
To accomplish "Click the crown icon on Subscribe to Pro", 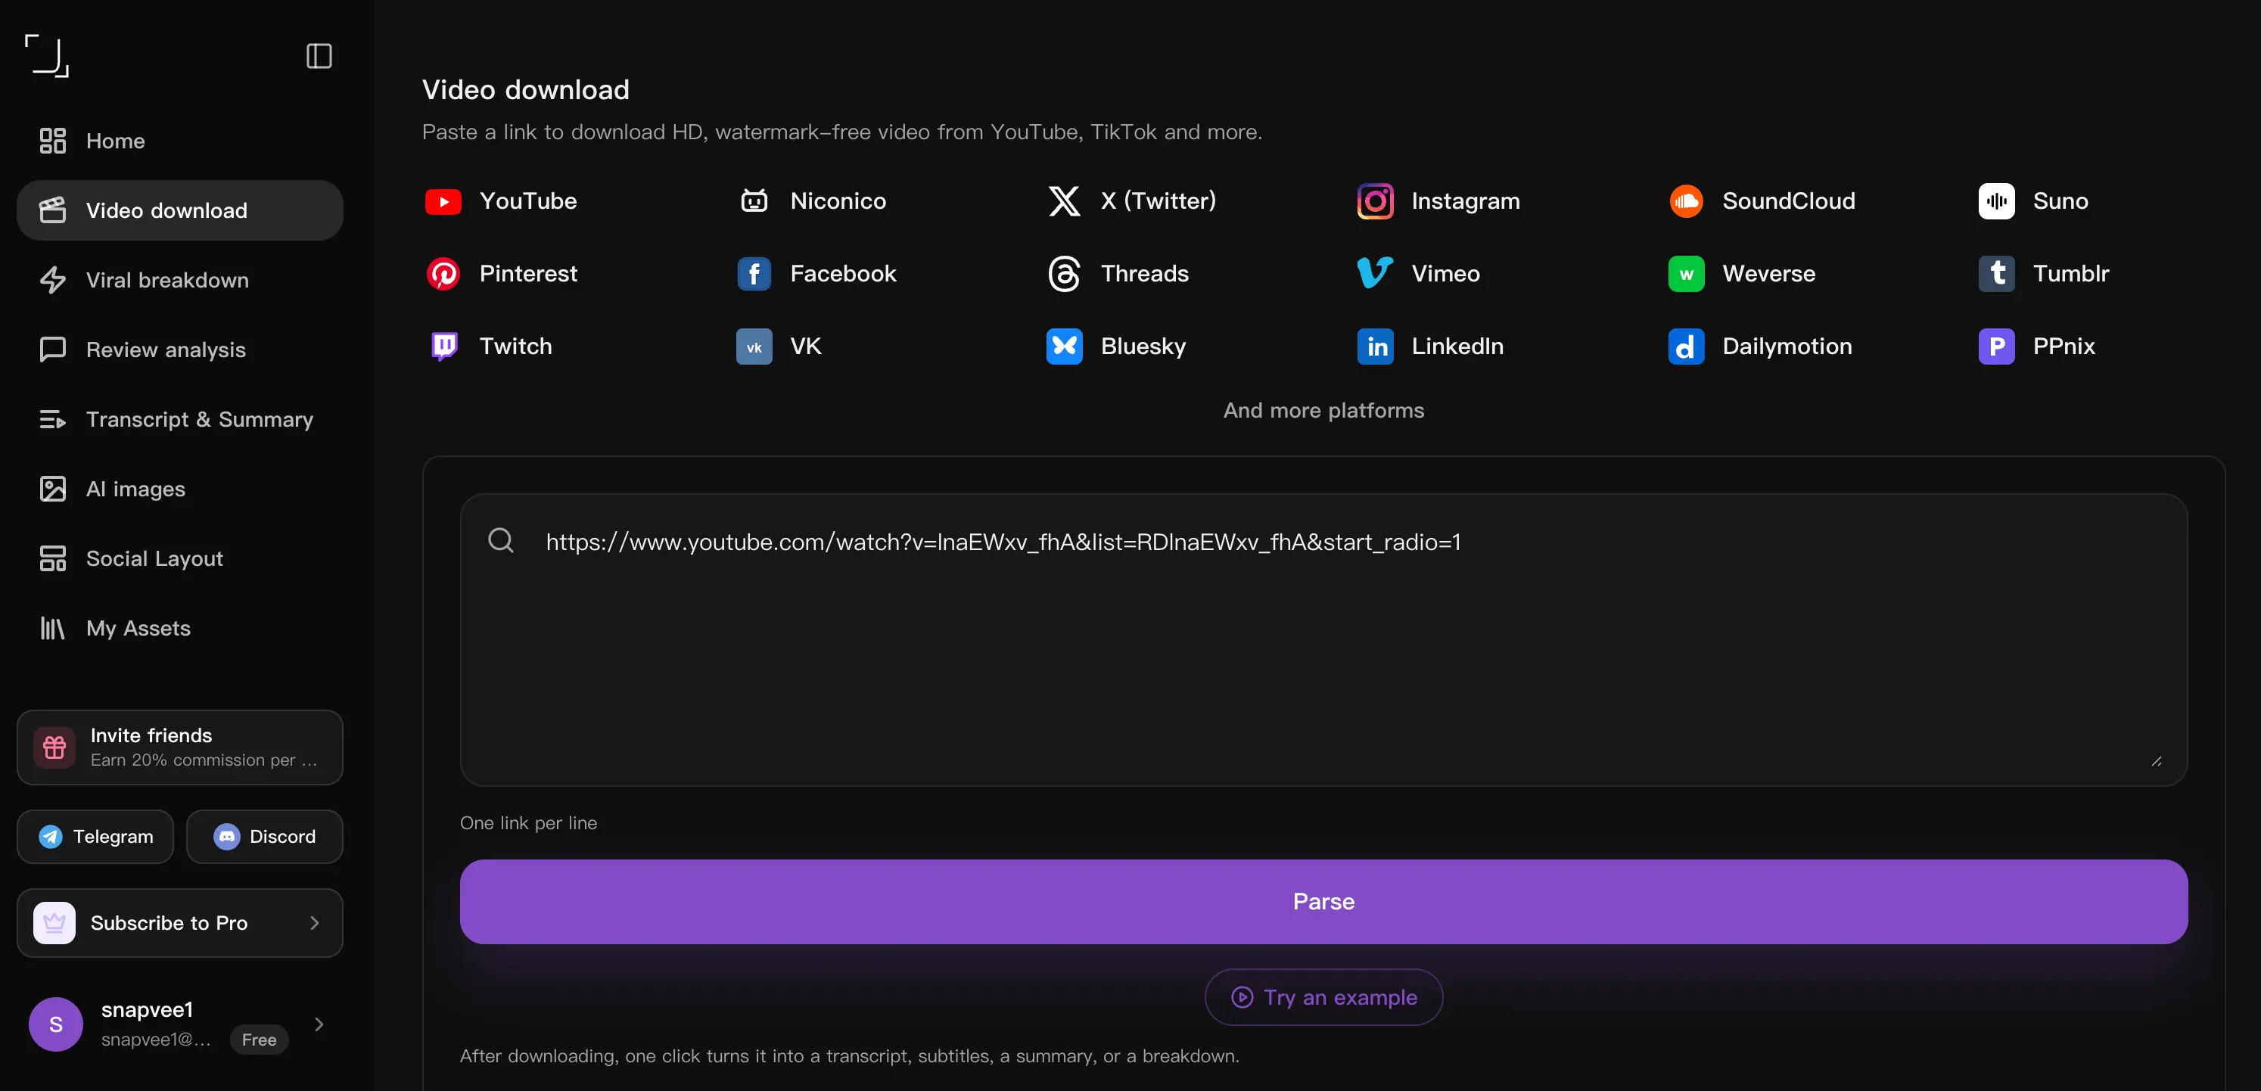I will [54, 922].
